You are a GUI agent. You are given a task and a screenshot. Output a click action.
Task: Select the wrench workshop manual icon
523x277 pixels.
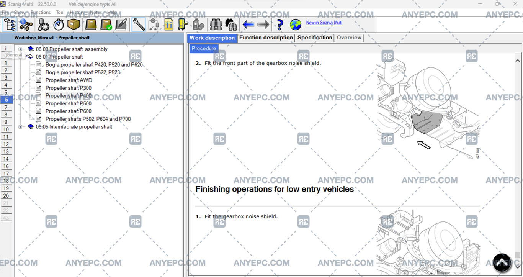[138, 25]
